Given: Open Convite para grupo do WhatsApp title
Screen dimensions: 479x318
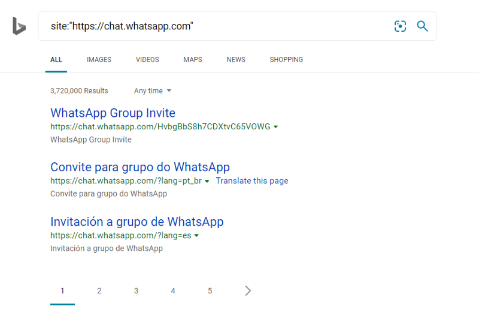Looking at the screenshot, I should pos(140,167).
